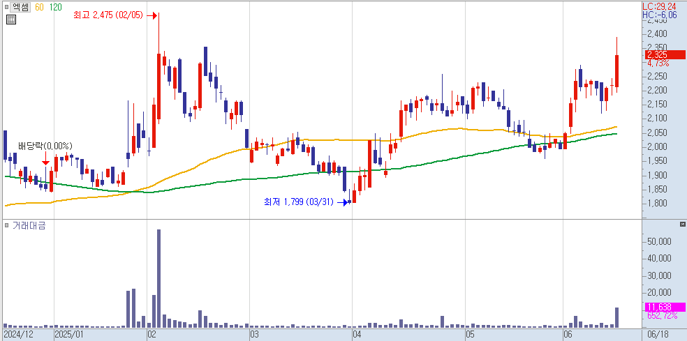Viewport: 687px width, 341px height.
Task: Click the 배당락(0.00%) ex-dividend label
Action: (45, 146)
